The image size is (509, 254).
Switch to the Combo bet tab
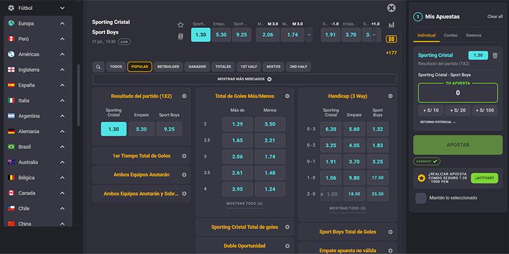tap(450, 36)
